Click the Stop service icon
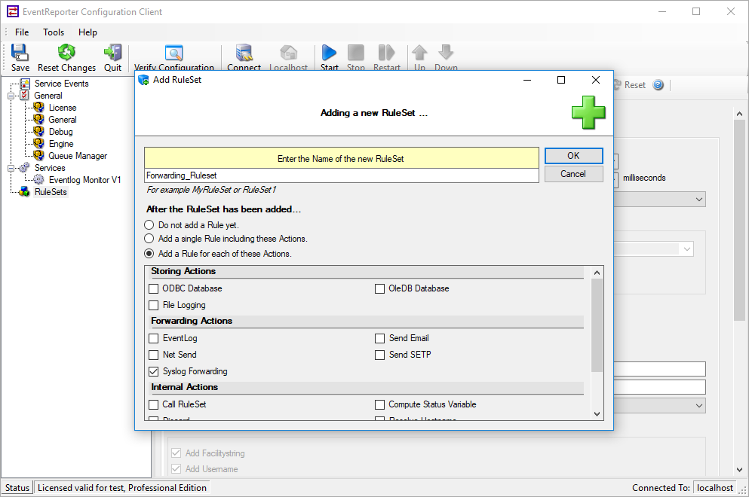The width and height of the screenshot is (749, 497). (x=355, y=53)
